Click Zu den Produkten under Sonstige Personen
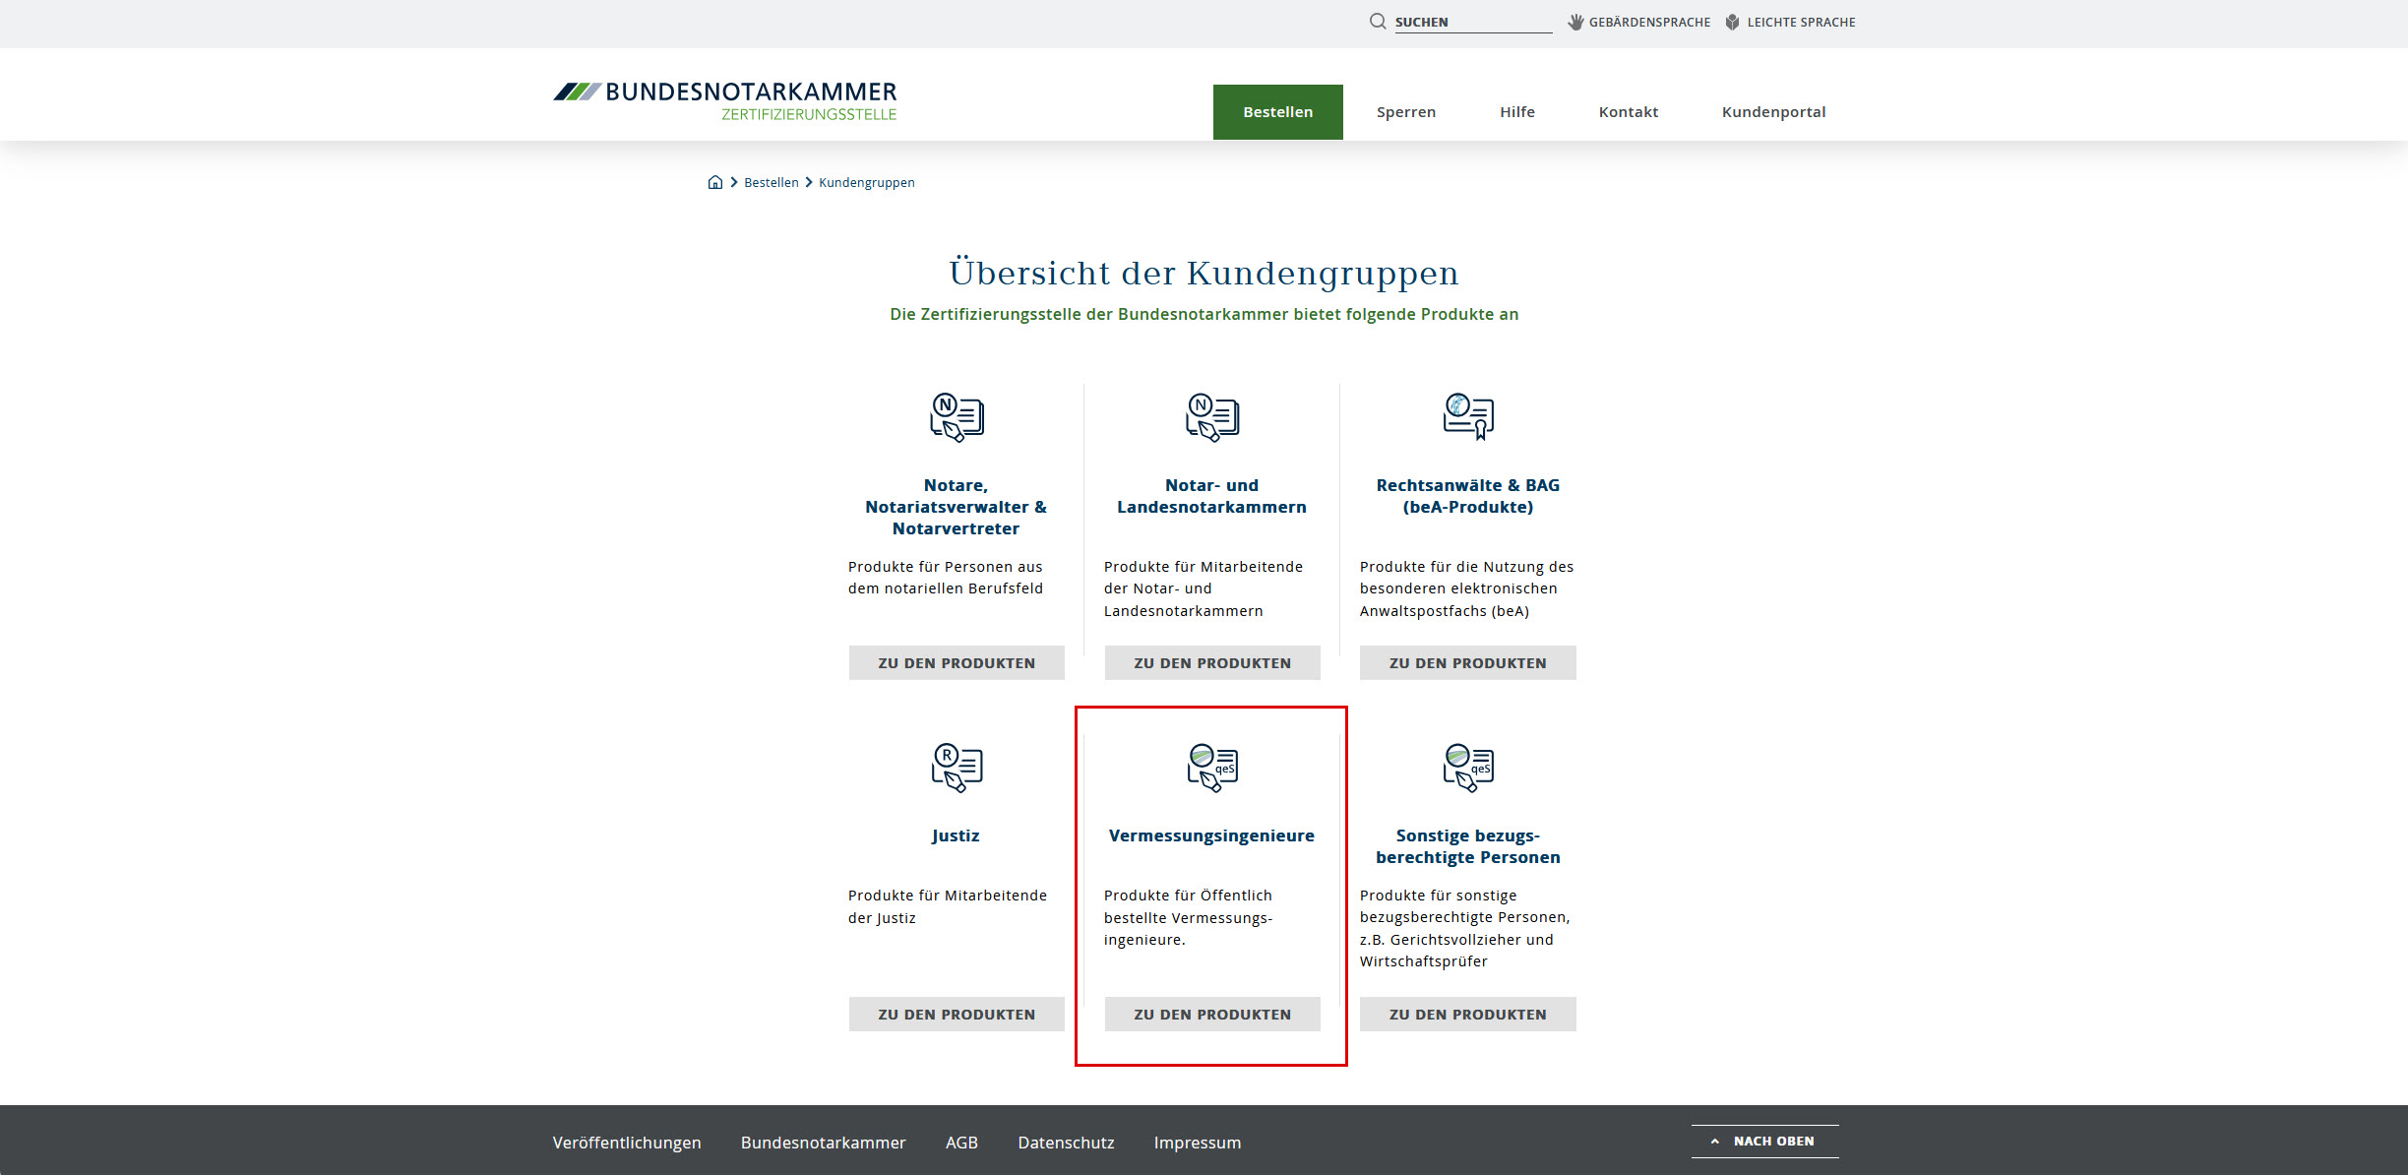This screenshot has width=2408, height=1175. [1468, 1015]
